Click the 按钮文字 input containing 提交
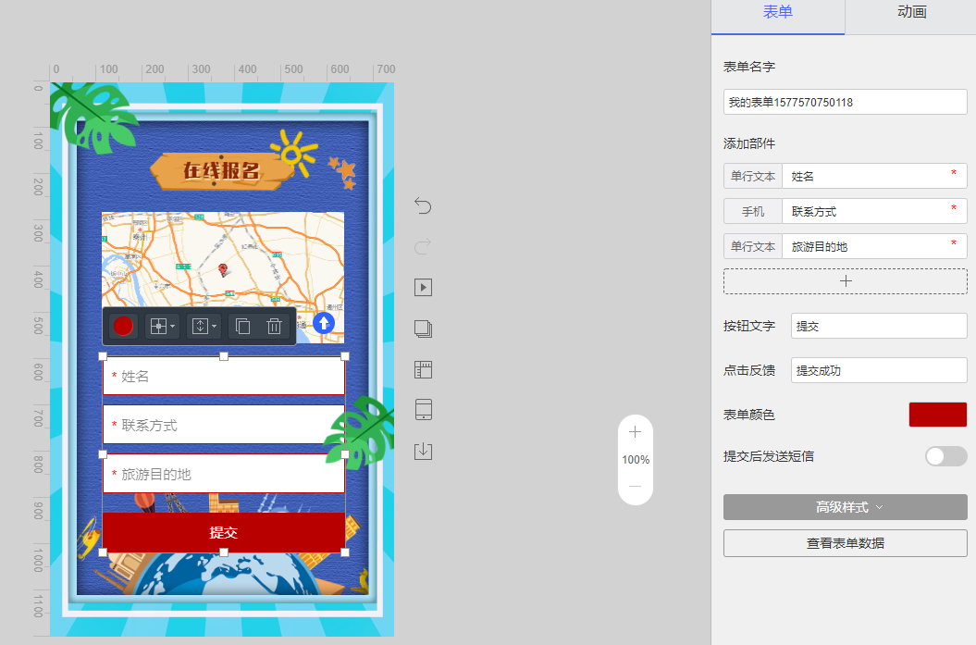The image size is (976, 645). click(x=879, y=327)
